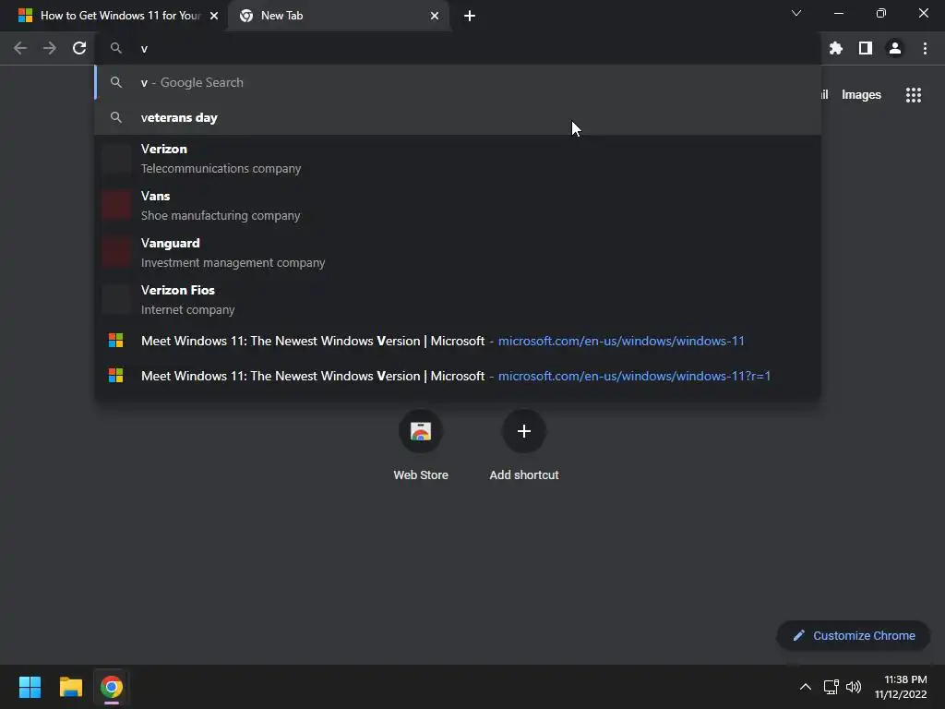Open the Images link
Image resolution: width=945 pixels, height=709 pixels.
861,95
